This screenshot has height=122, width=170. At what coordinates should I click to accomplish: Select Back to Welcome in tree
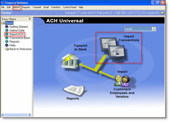pos(20,49)
